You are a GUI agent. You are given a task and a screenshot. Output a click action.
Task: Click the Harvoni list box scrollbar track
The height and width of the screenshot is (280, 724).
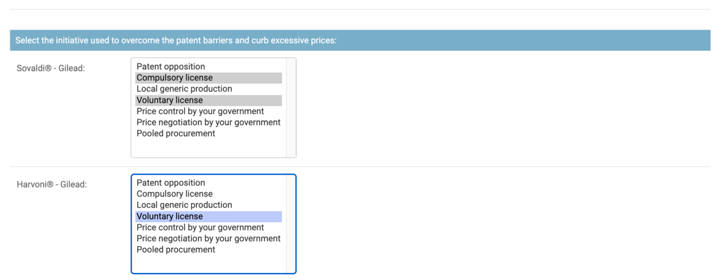[291, 224]
